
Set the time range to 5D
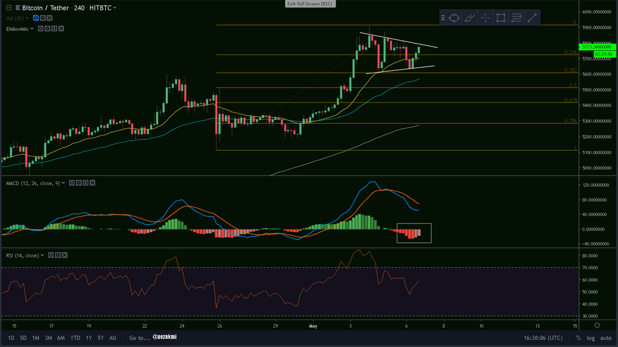tap(23, 338)
